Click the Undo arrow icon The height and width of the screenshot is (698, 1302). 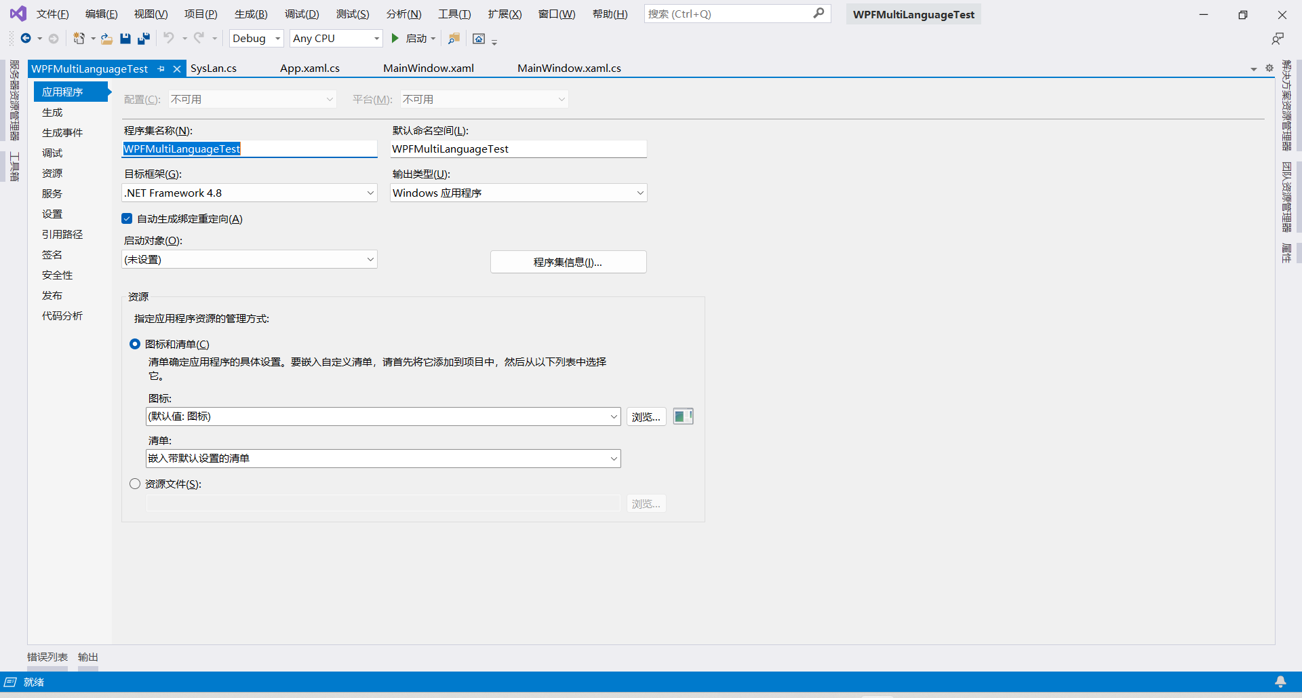[169, 38]
